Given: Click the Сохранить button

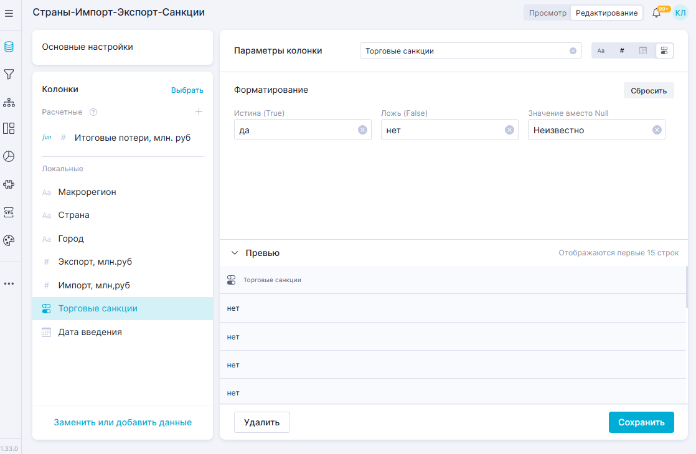Looking at the screenshot, I should pyautogui.click(x=641, y=422).
